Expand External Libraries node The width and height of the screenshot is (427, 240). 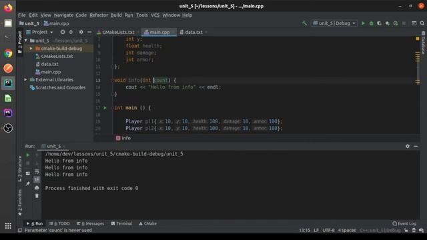(x=25, y=80)
